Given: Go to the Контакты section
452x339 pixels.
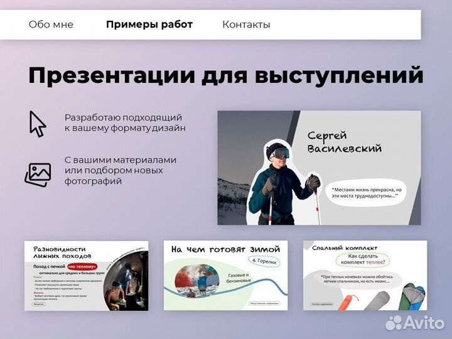Looking at the screenshot, I should point(246,24).
